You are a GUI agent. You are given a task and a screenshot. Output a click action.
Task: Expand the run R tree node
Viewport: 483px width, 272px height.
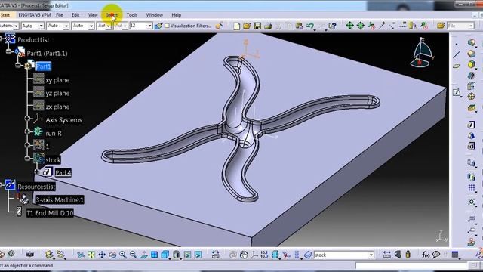pyautogui.click(x=27, y=131)
